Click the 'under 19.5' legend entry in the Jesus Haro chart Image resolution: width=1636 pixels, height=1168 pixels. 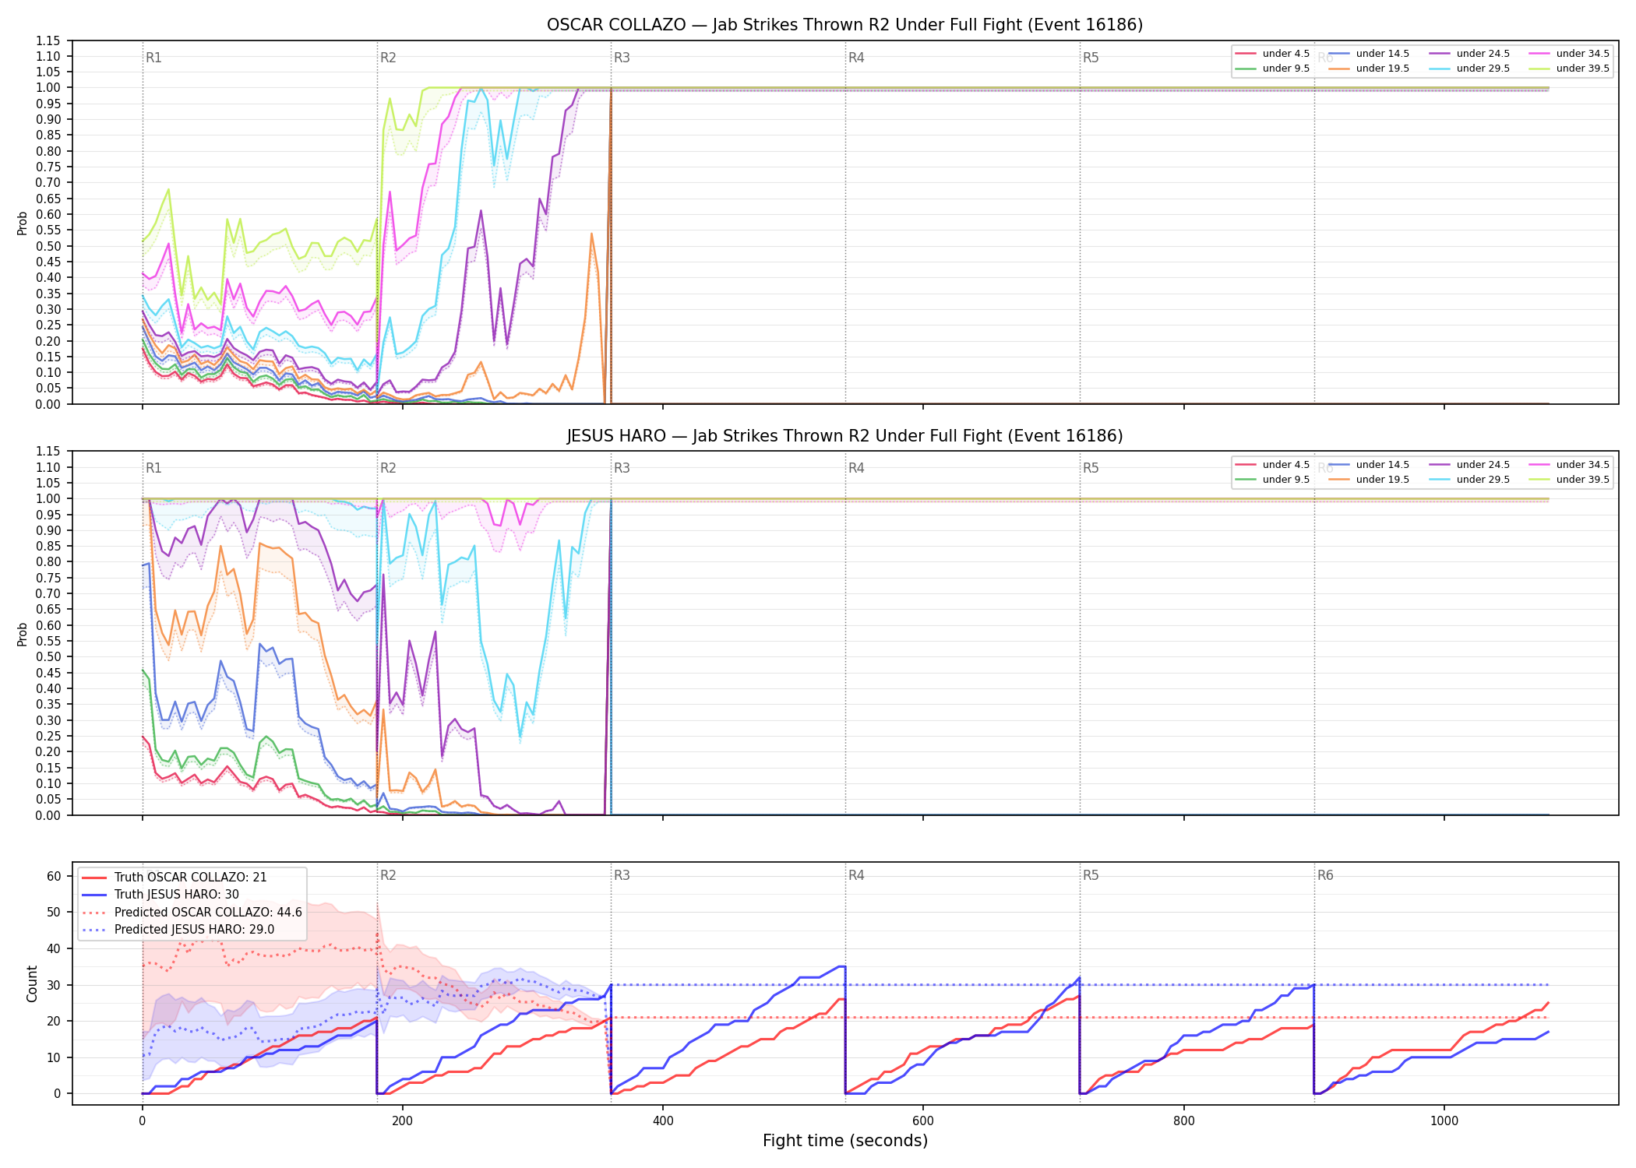coord(1370,480)
